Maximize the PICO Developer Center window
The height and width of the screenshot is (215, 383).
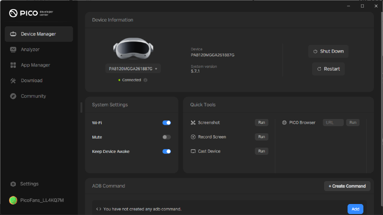point(362,6)
